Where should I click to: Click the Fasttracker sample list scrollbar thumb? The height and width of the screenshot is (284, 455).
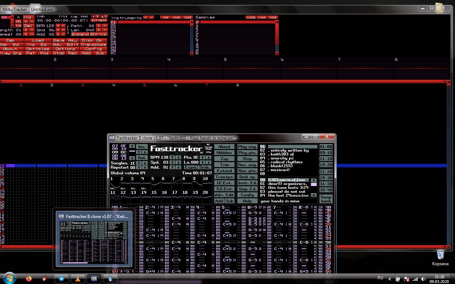pyautogui.click(x=314, y=184)
